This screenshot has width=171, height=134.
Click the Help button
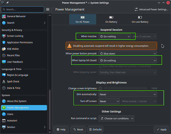[x=61, y=129]
